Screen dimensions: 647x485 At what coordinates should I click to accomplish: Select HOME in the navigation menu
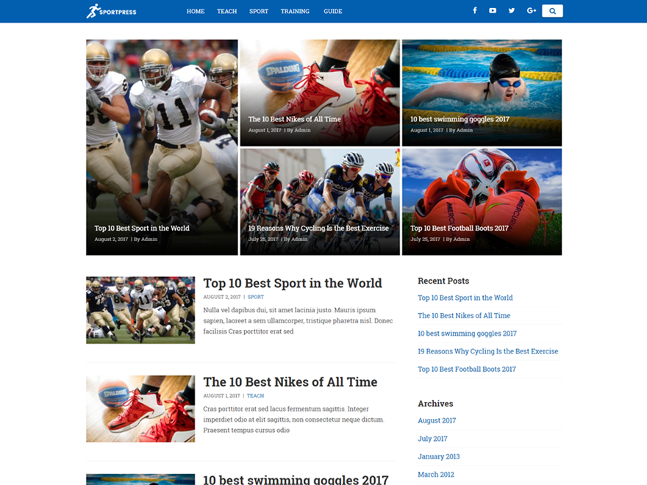196,11
